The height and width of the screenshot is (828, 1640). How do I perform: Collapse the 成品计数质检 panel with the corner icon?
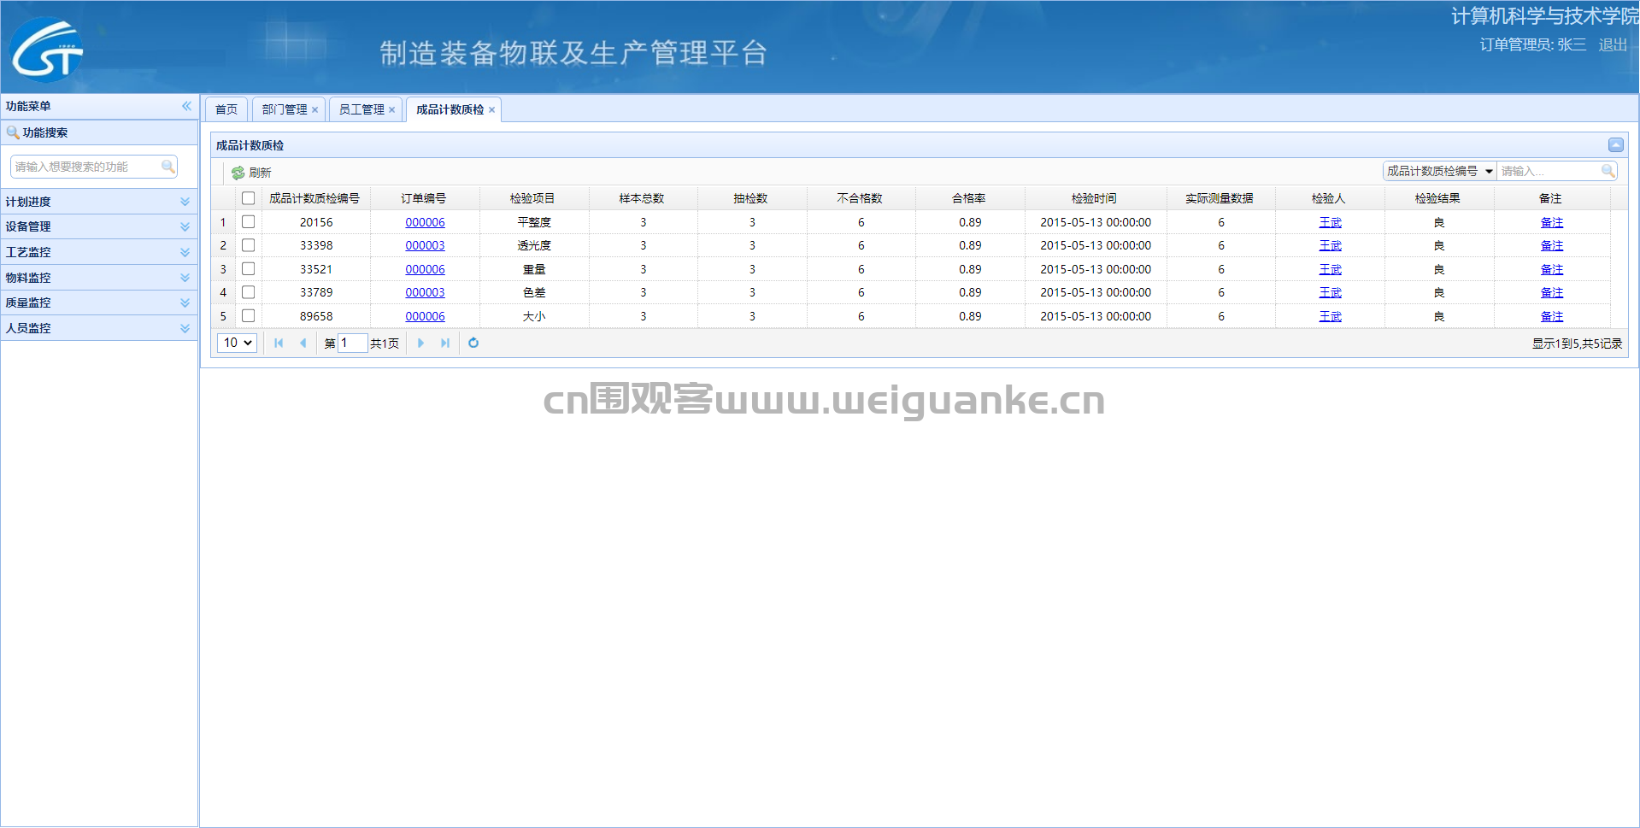point(1615,145)
